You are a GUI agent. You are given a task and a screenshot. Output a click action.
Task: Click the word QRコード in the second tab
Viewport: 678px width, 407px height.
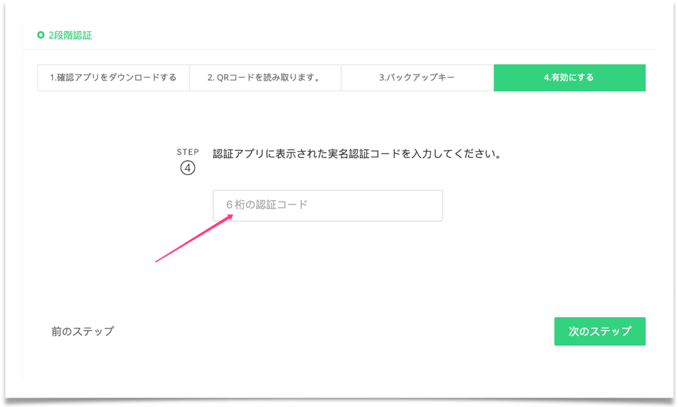238,78
